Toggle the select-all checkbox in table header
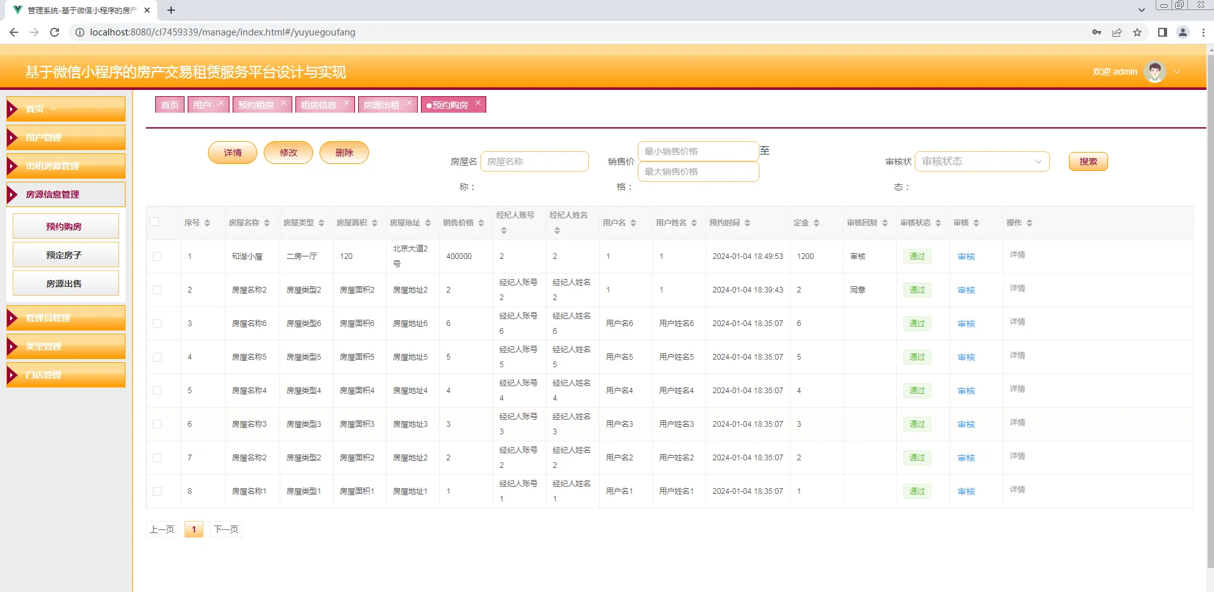 coord(154,222)
